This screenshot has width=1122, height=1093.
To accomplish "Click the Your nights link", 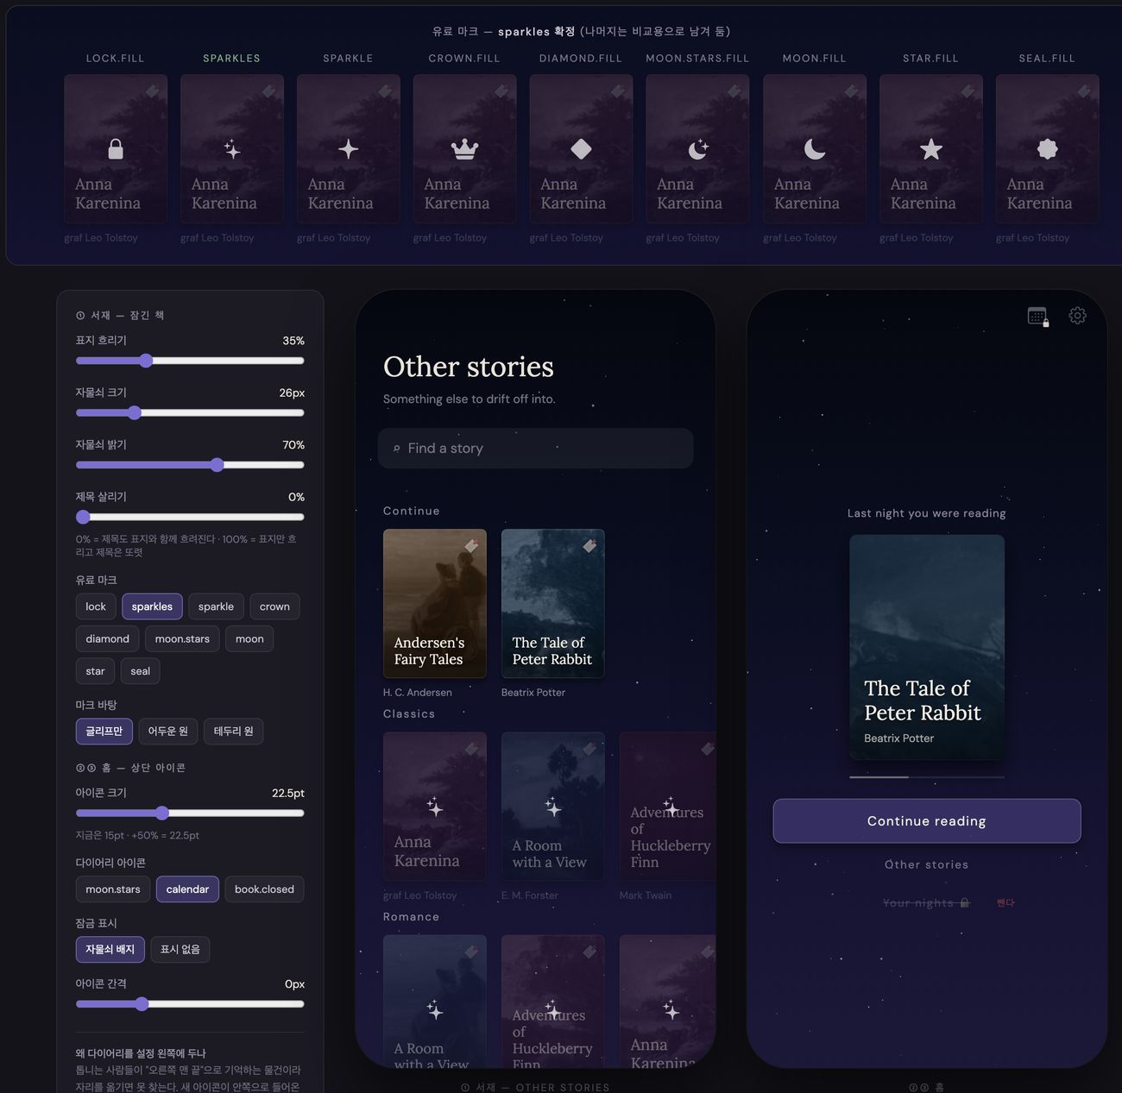I will (x=918, y=902).
